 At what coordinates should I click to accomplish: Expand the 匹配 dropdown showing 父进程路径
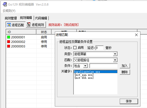tap(115, 60)
